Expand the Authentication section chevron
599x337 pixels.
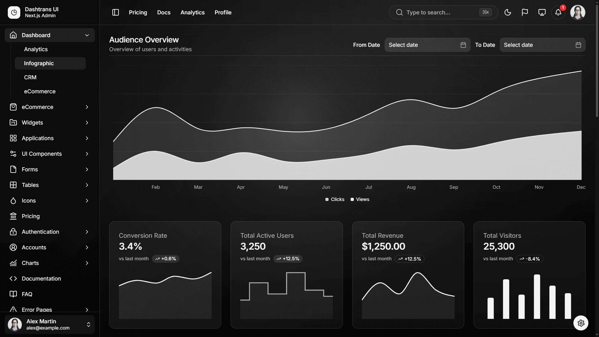click(x=87, y=232)
